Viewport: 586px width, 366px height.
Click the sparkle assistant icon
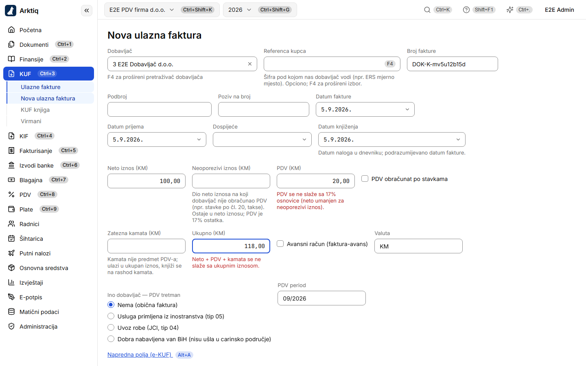510,10
